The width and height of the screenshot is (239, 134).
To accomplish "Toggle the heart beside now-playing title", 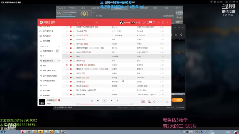I will click(x=59, y=100).
